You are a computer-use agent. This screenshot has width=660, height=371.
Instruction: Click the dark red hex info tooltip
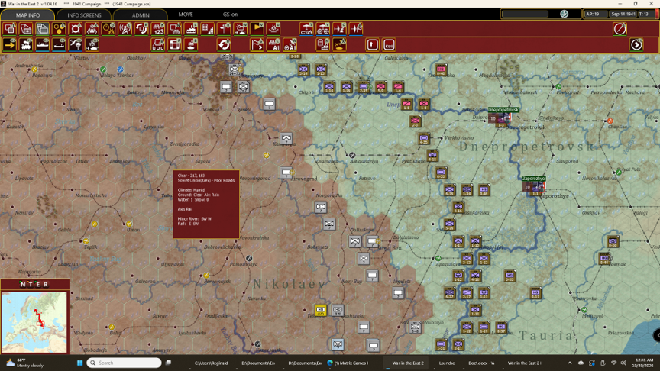coord(206,204)
